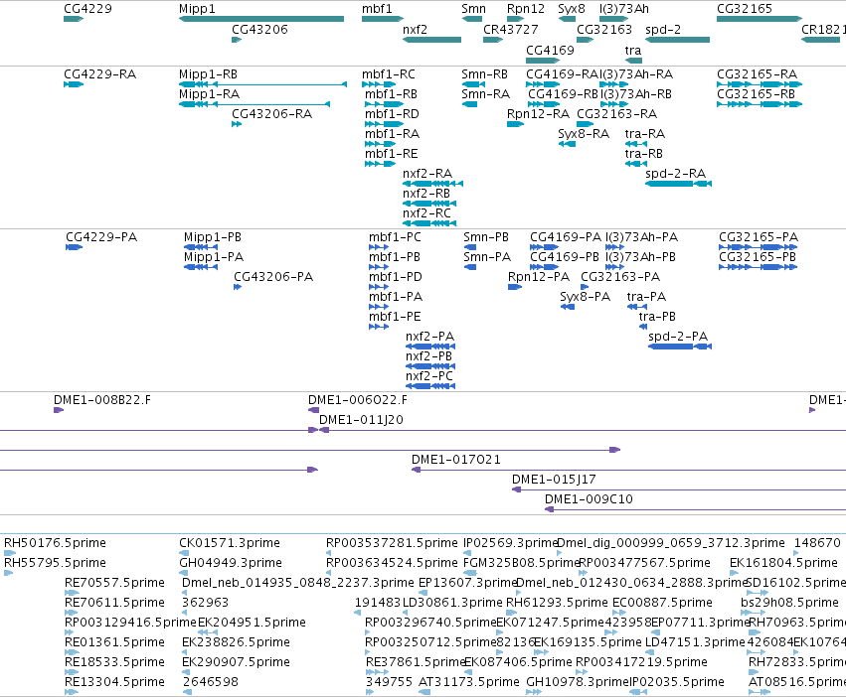Click the RH61293.5prime EST label
The width and height of the screenshot is (846, 697).
click(x=557, y=603)
